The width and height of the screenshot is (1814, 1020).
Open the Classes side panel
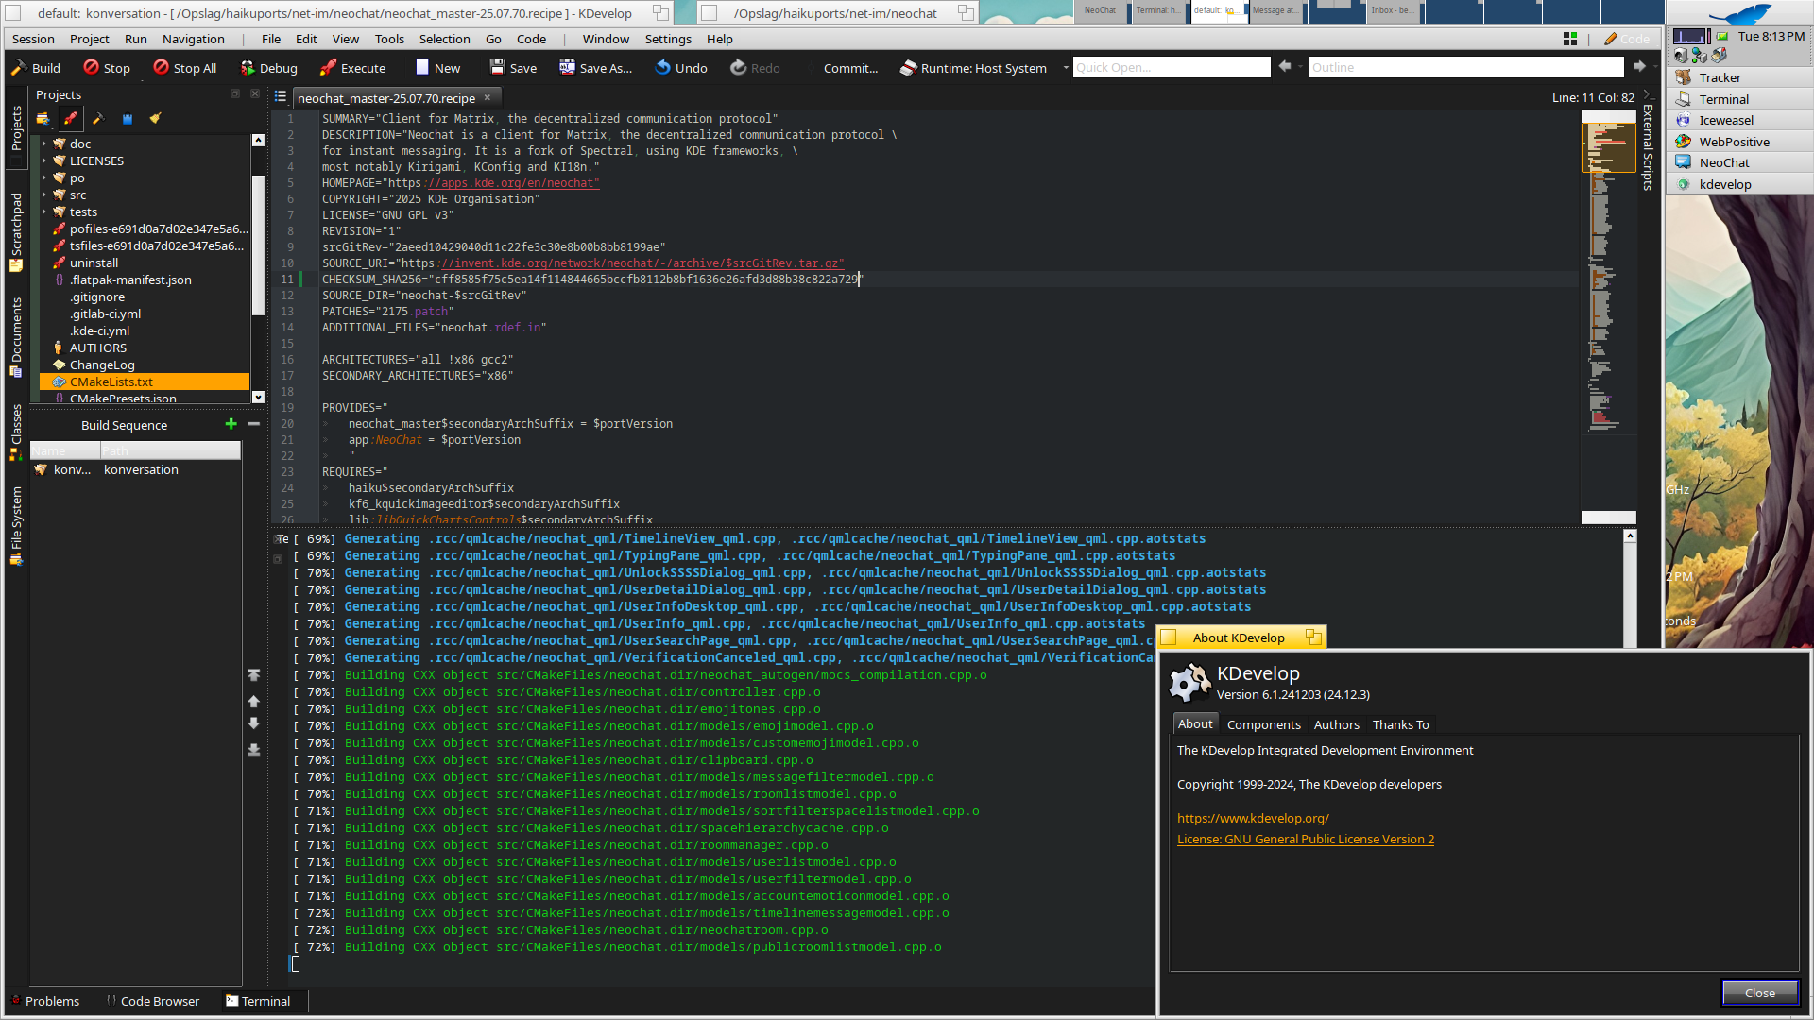pyautogui.click(x=16, y=432)
